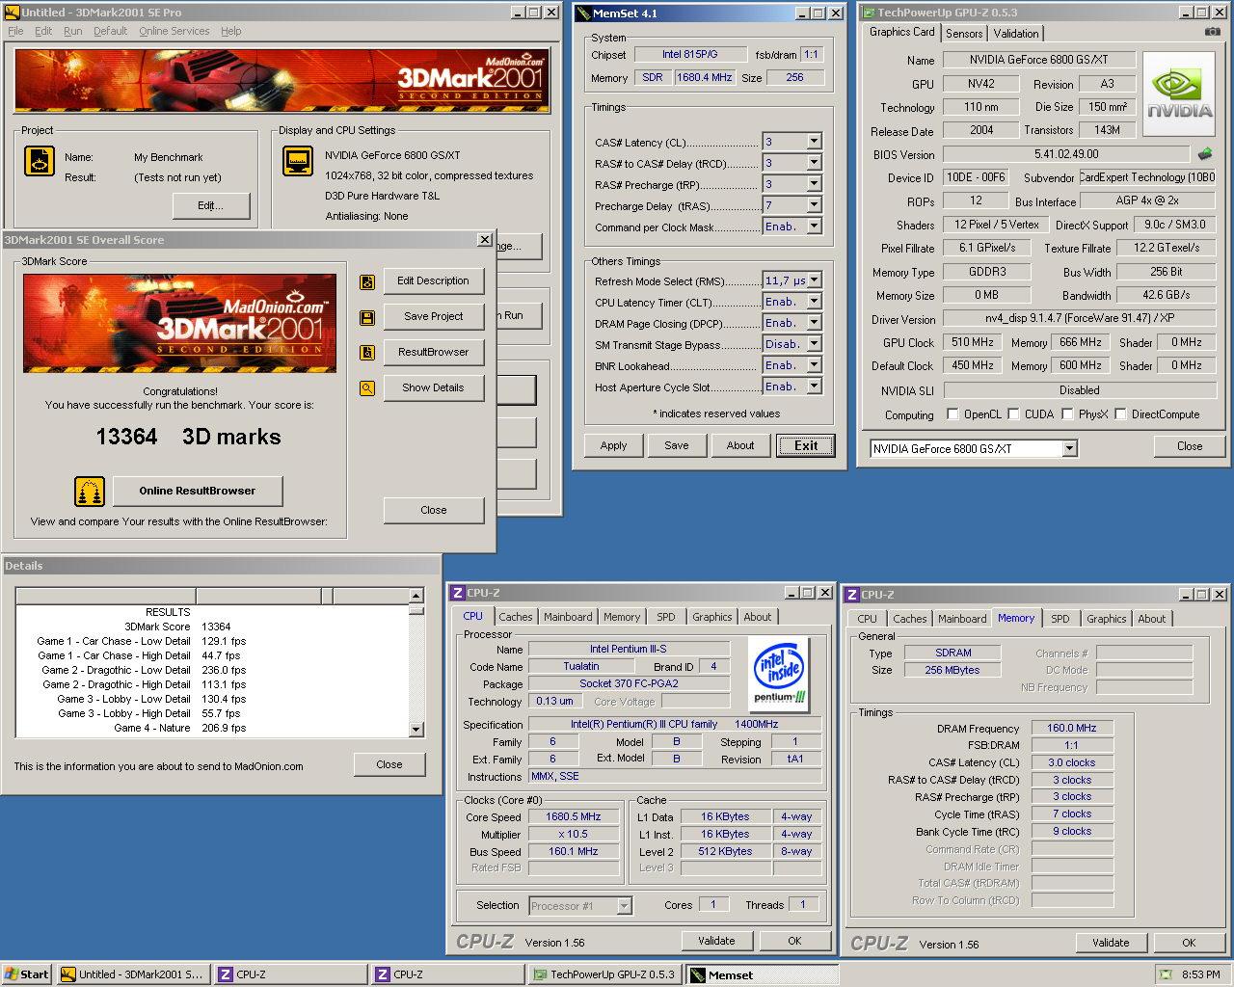This screenshot has height=987, width=1234.
Task: Click the Game 4 - Nature result row
Action: click(x=214, y=728)
